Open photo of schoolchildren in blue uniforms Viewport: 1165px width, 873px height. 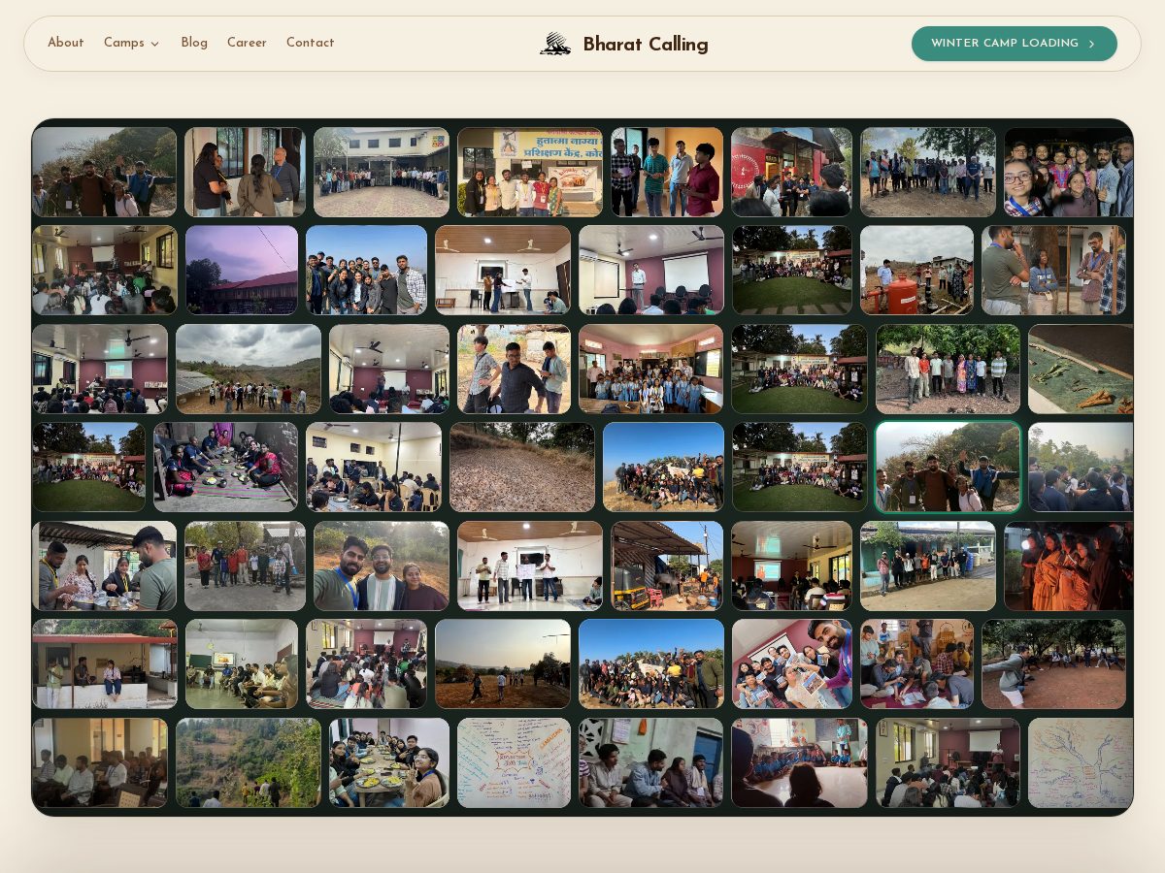pos(651,369)
